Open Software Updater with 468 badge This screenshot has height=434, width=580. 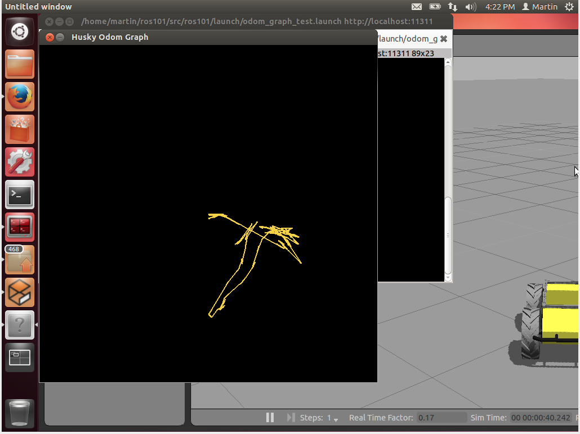20,260
